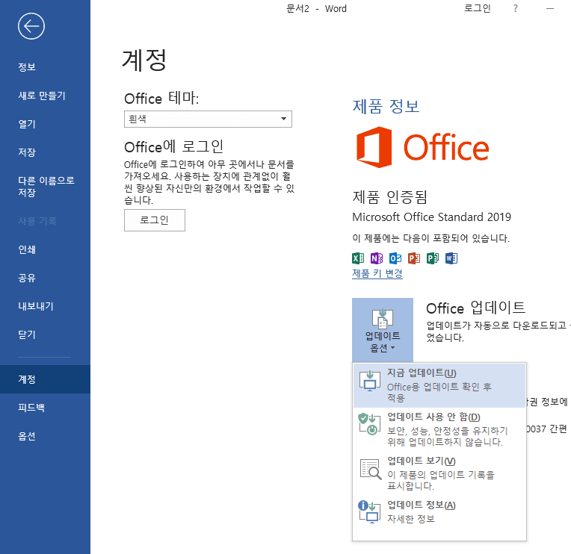Image resolution: width=571 pixels, height=554 pixels.
Task: Open 새로 만들기 in the sidebar
Action: pos(42,96)
